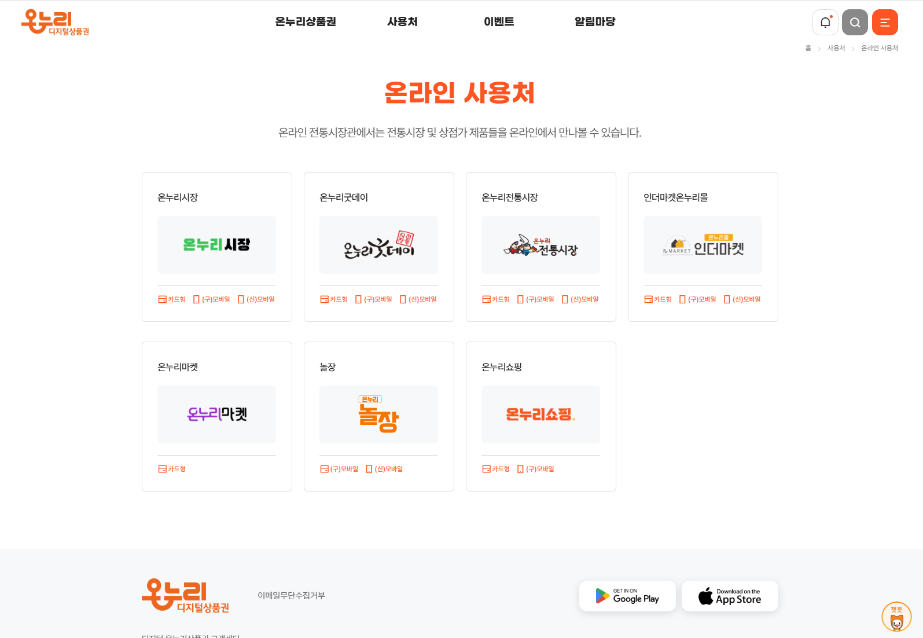Open the 인더마켓 logo image
923x638 pixels.
coord(703,245)
